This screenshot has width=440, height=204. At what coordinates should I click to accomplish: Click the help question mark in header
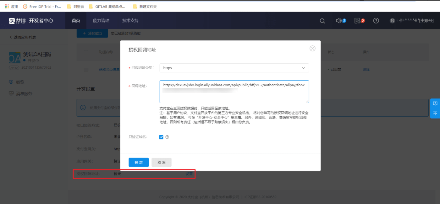(x=376, y=21)
